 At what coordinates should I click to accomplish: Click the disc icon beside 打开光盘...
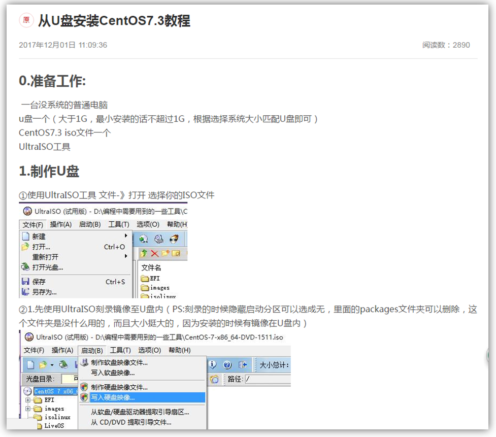(25, 267)
